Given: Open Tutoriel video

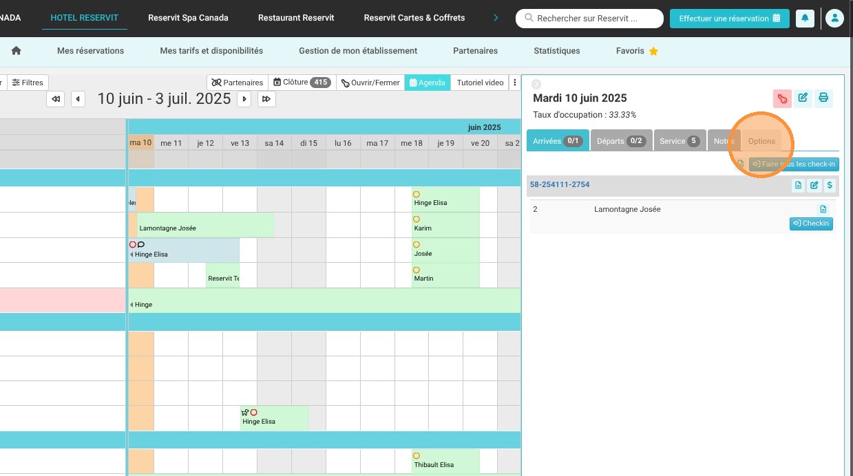Looking at the screenshot, I should coord(481,83).
